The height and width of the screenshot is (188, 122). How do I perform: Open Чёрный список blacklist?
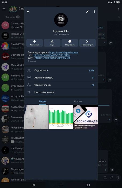click(x=61, y=85)
